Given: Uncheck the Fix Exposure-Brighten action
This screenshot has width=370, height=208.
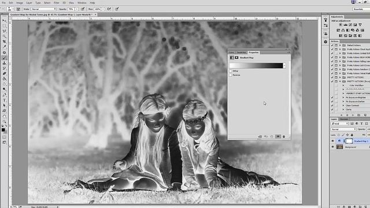Looking at the screenshot, I should (332, 98).
